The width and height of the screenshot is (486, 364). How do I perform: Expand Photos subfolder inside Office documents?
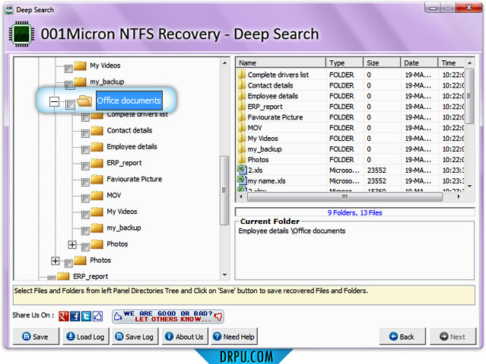tap(72, 244)
